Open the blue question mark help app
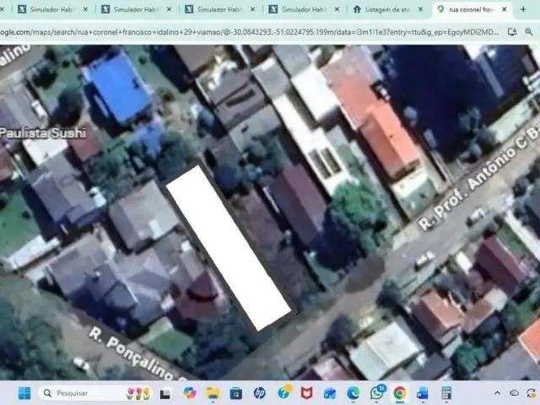Screen dimensions: 540x405 [x=284, y=392]
